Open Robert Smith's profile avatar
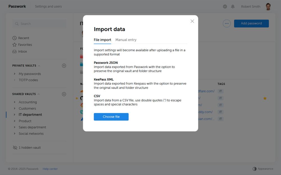The width and height of the screenshot is (281, 175). point(268,6)
